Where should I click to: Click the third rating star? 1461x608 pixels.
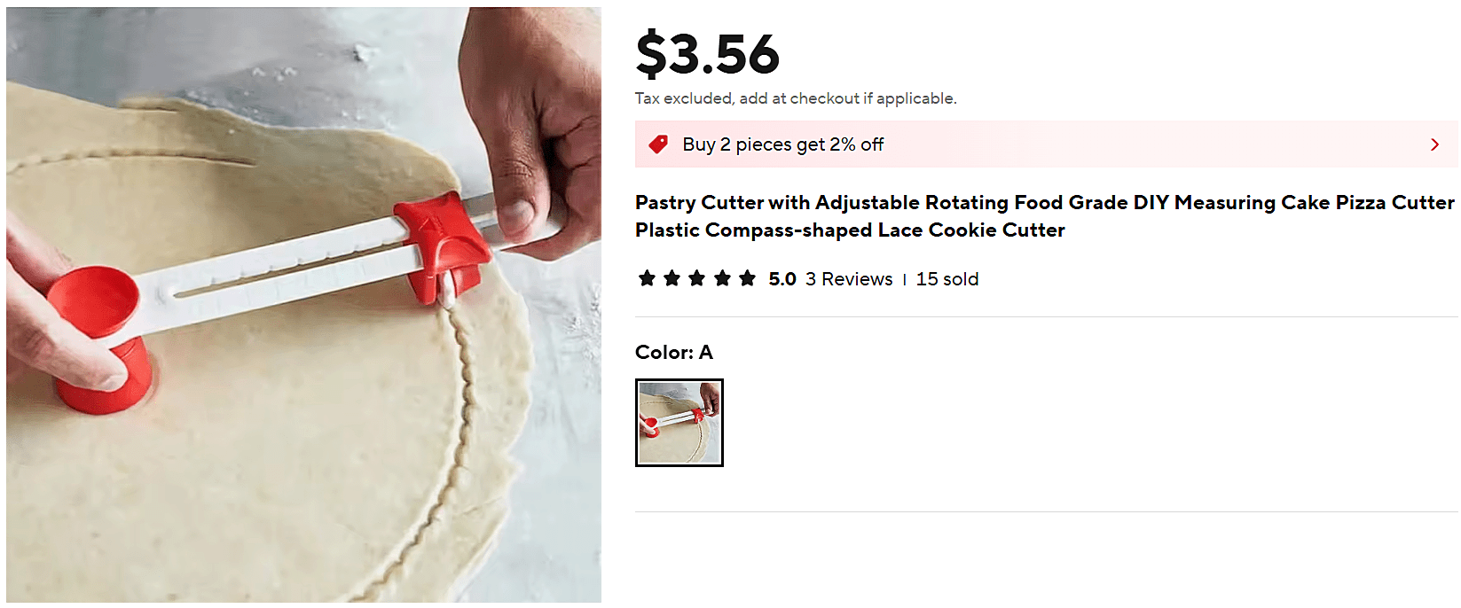pos(697,279)
